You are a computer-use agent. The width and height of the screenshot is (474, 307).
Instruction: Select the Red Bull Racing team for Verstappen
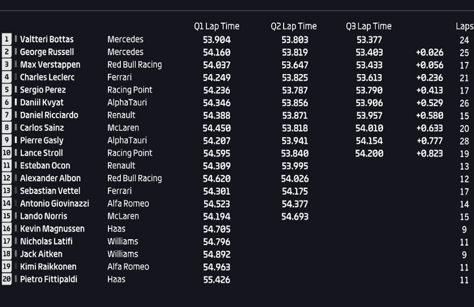point(134,65)
